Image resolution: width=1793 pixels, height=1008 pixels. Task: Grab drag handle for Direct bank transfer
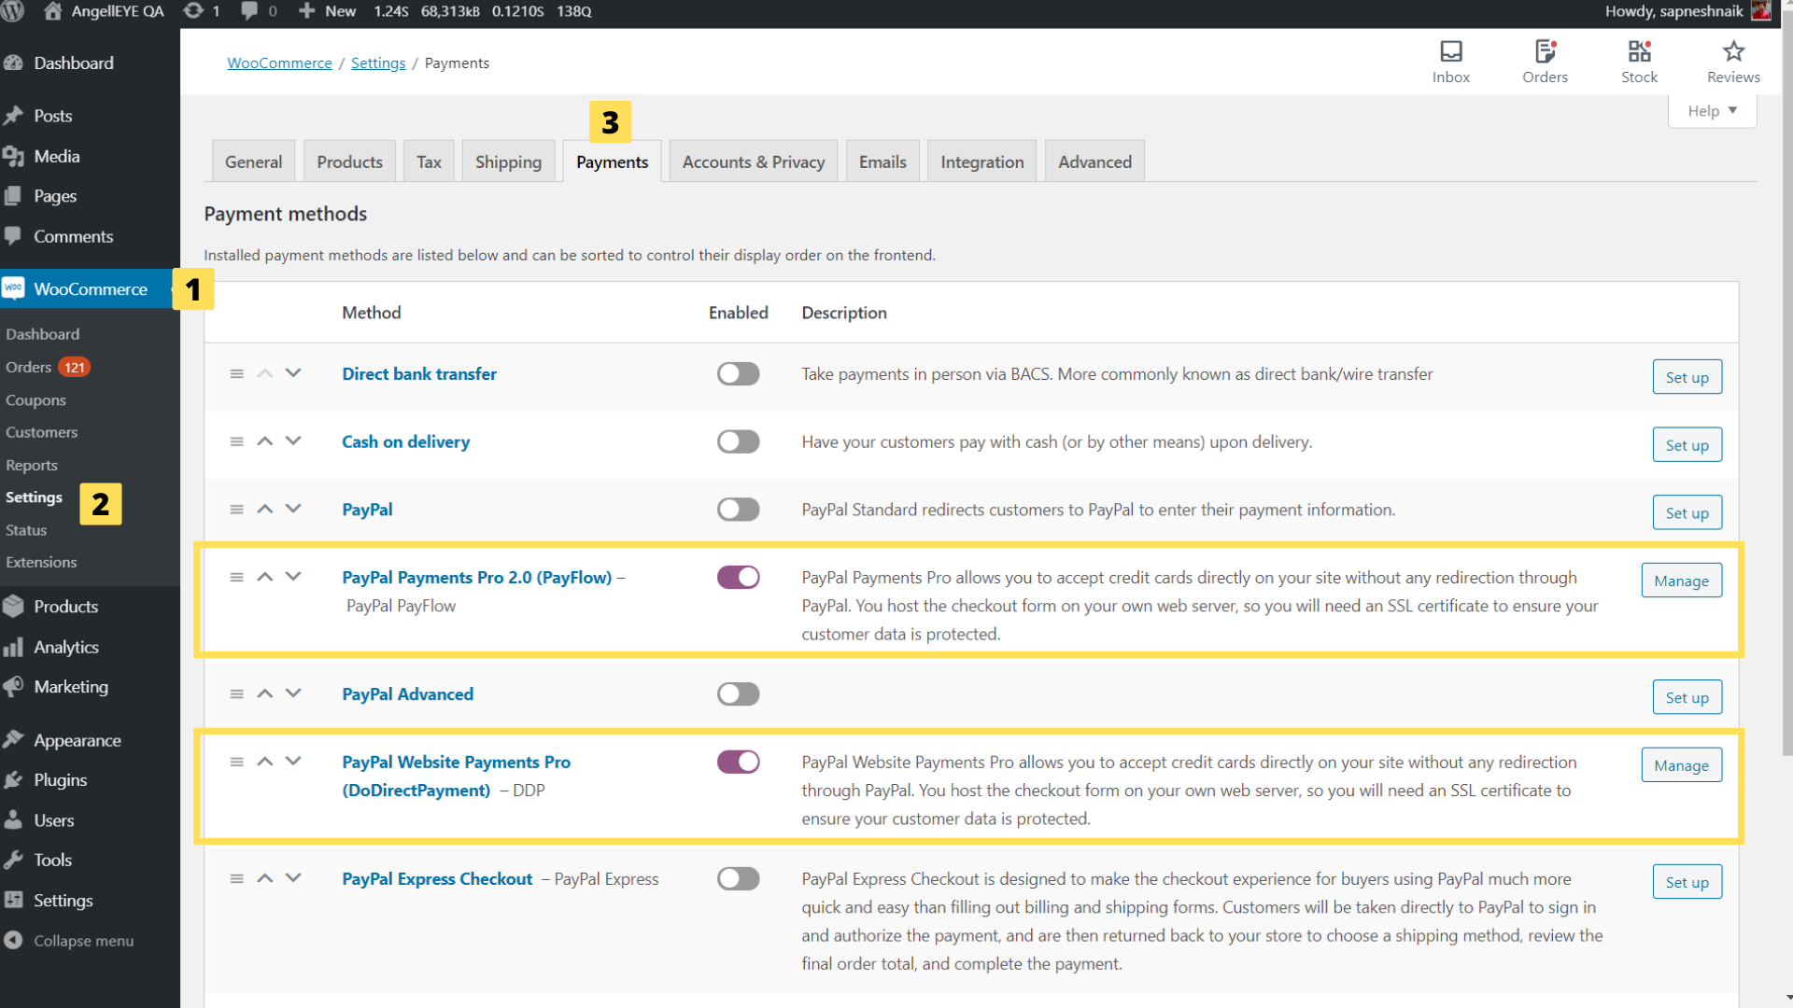click(x=236, y=373)
